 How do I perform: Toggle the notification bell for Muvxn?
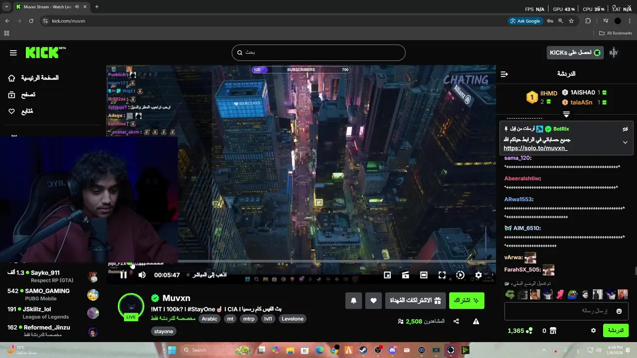pyautogui.click(x=354, y=300)
